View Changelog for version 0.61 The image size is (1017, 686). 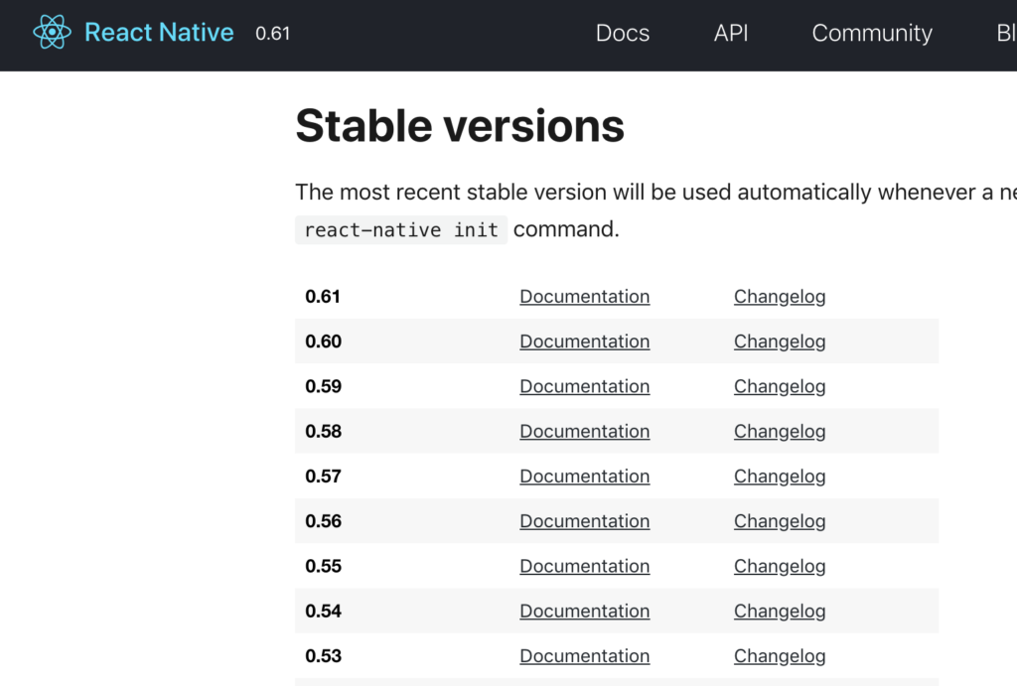click(780, 296)
